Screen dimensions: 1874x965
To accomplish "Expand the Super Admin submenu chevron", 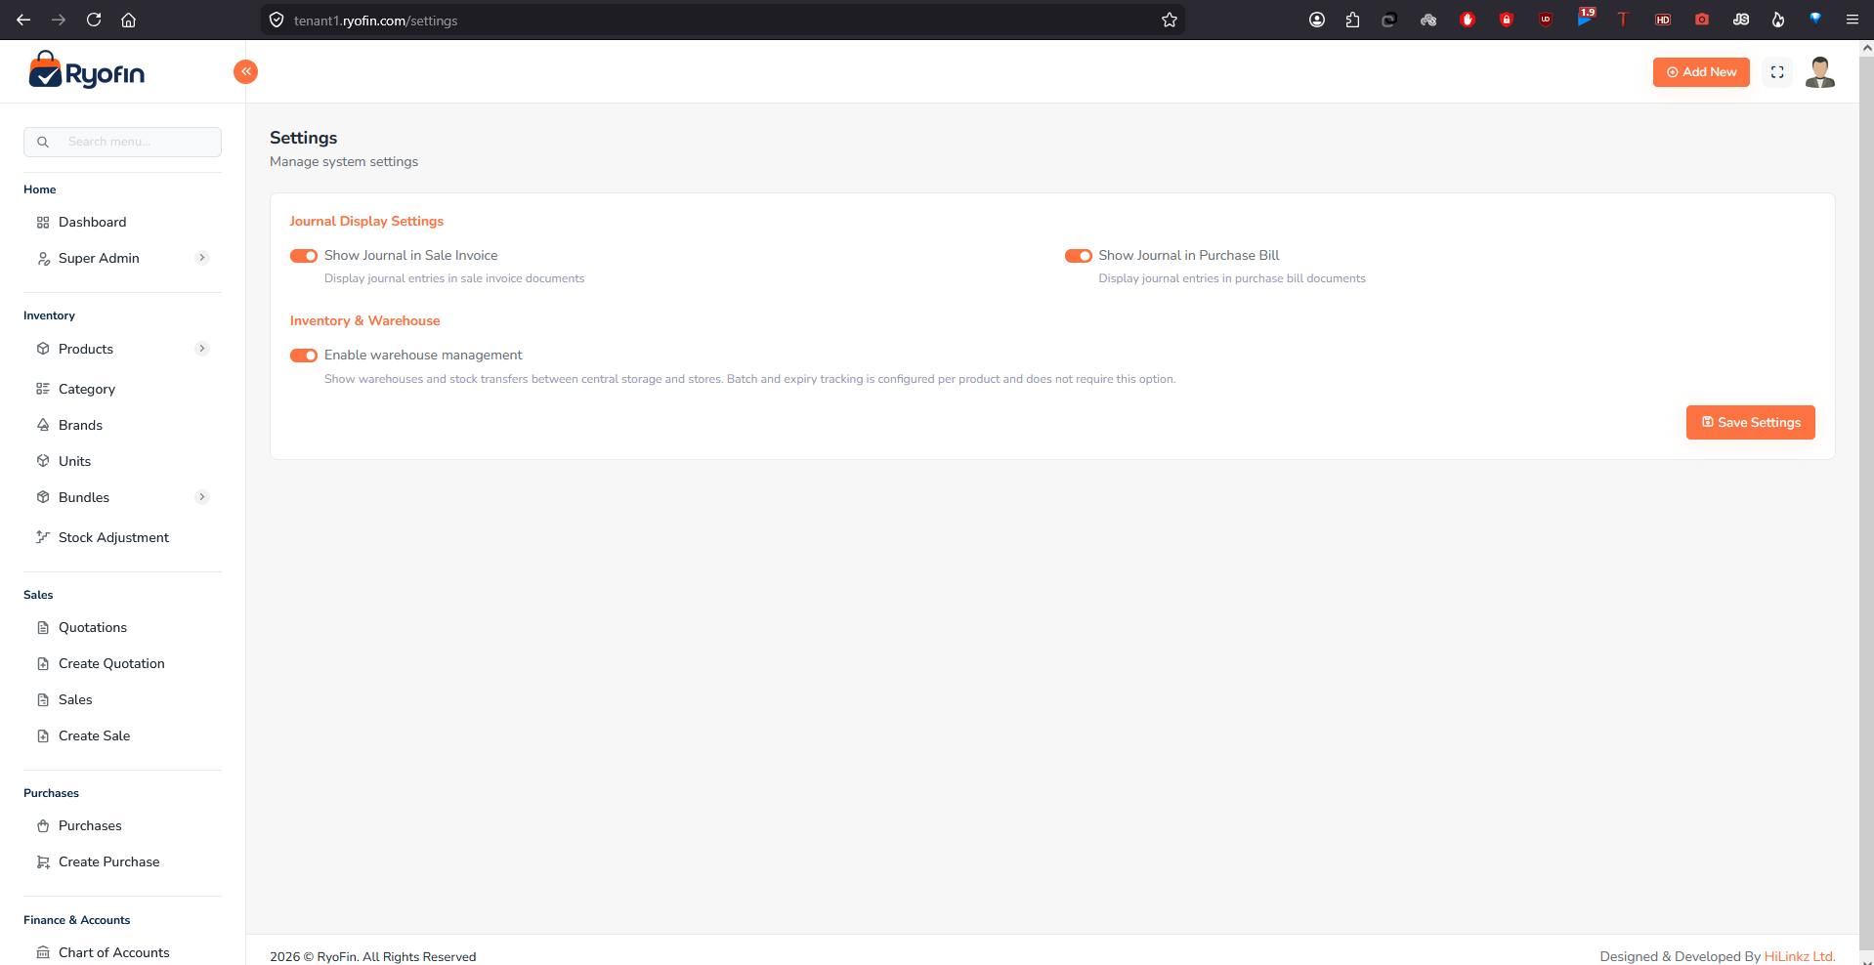I will (x=202, y=258).
